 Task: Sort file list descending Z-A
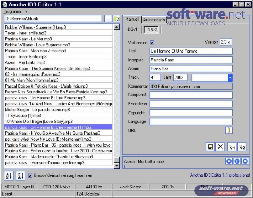(21, 175)
